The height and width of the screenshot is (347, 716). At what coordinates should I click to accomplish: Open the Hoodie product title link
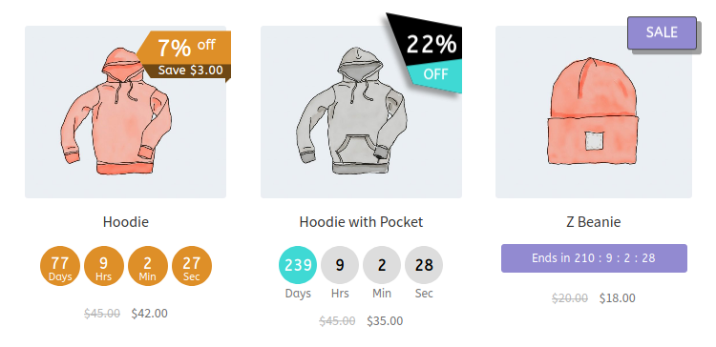click(x=126, y=222)
